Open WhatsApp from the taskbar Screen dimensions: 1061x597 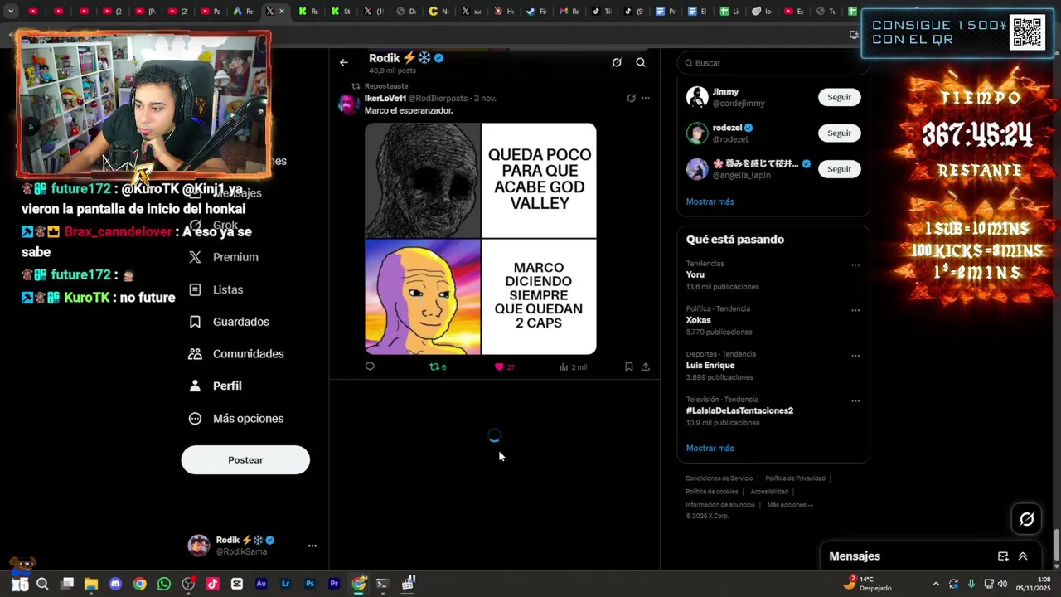point(164,584)
